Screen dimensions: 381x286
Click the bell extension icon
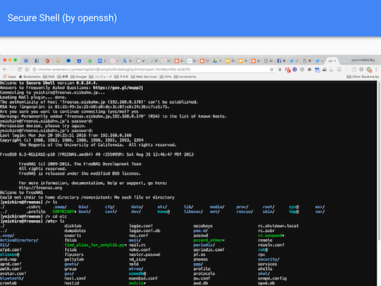coord(280,69)
